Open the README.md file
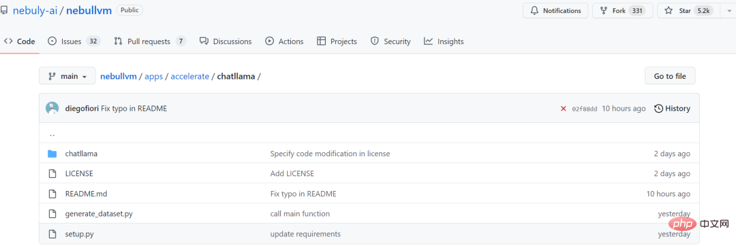Screen dimensions: 736x246 (x=87, y=194)
